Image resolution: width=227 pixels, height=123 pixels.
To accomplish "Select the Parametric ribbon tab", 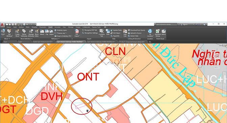I will click(x=43, y=27).
